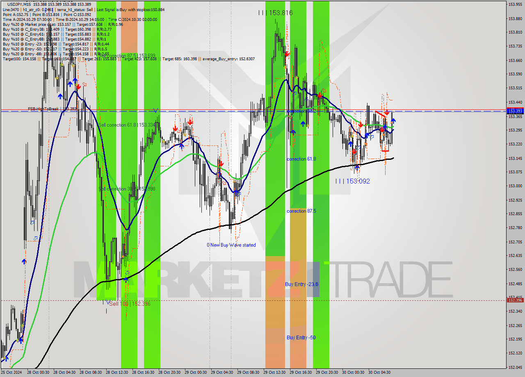The width and height of the screenshot is (525, 377).
Task: Click the 153.735 price axis label
Action: coord(515,46)
